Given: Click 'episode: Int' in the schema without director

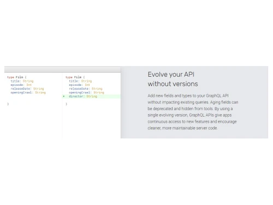Looking at the screenshot, I should point(21,85).
